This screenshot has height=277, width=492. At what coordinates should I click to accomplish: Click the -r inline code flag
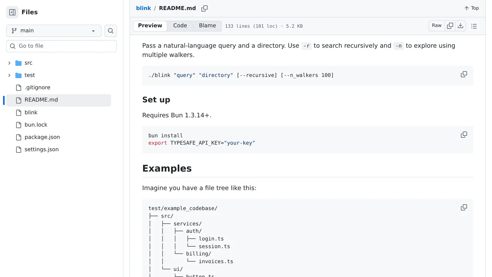(306, 46)
